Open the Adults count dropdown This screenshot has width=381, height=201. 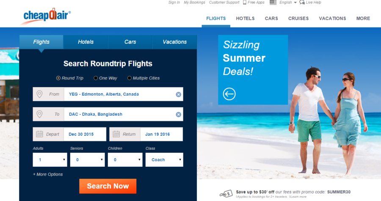(x=50, y=160)
